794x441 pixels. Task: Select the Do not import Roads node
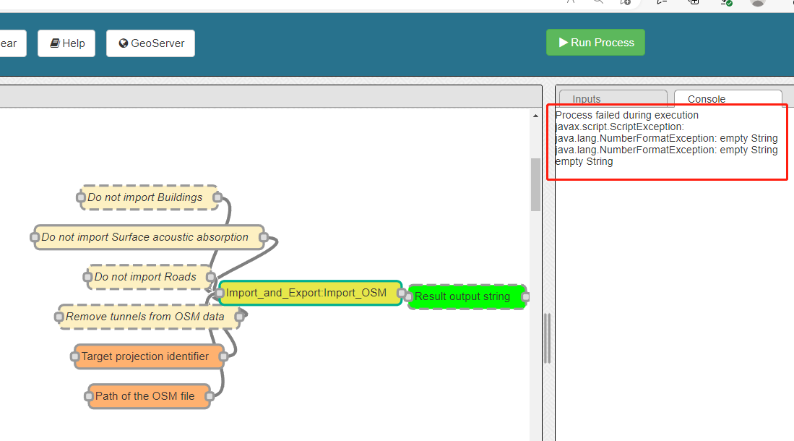point(149,277)
